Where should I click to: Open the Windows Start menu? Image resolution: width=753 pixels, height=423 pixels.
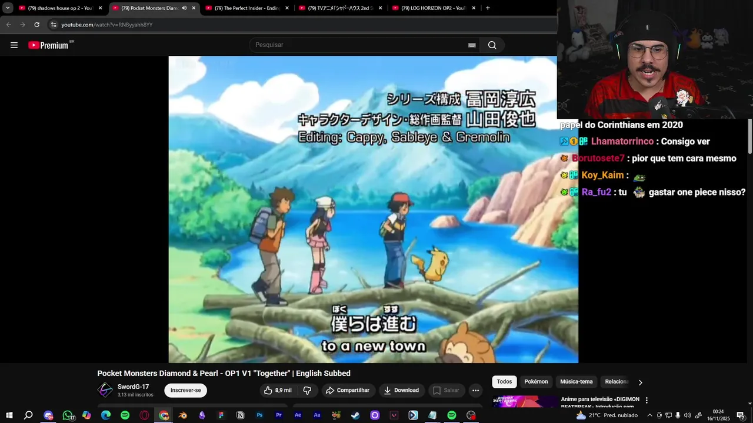point(9,415)
